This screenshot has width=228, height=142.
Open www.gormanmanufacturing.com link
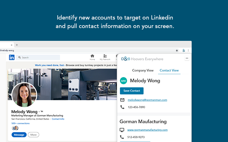147,130
